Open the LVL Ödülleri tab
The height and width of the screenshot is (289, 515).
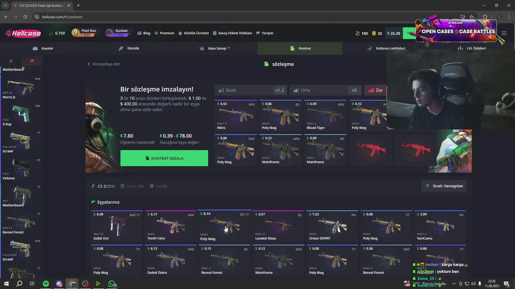click(472, 48)
